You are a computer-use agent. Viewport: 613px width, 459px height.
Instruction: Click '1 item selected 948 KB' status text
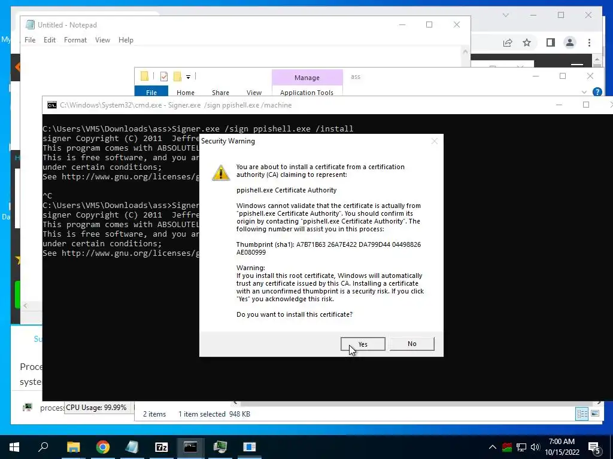[x=214, y=414]
